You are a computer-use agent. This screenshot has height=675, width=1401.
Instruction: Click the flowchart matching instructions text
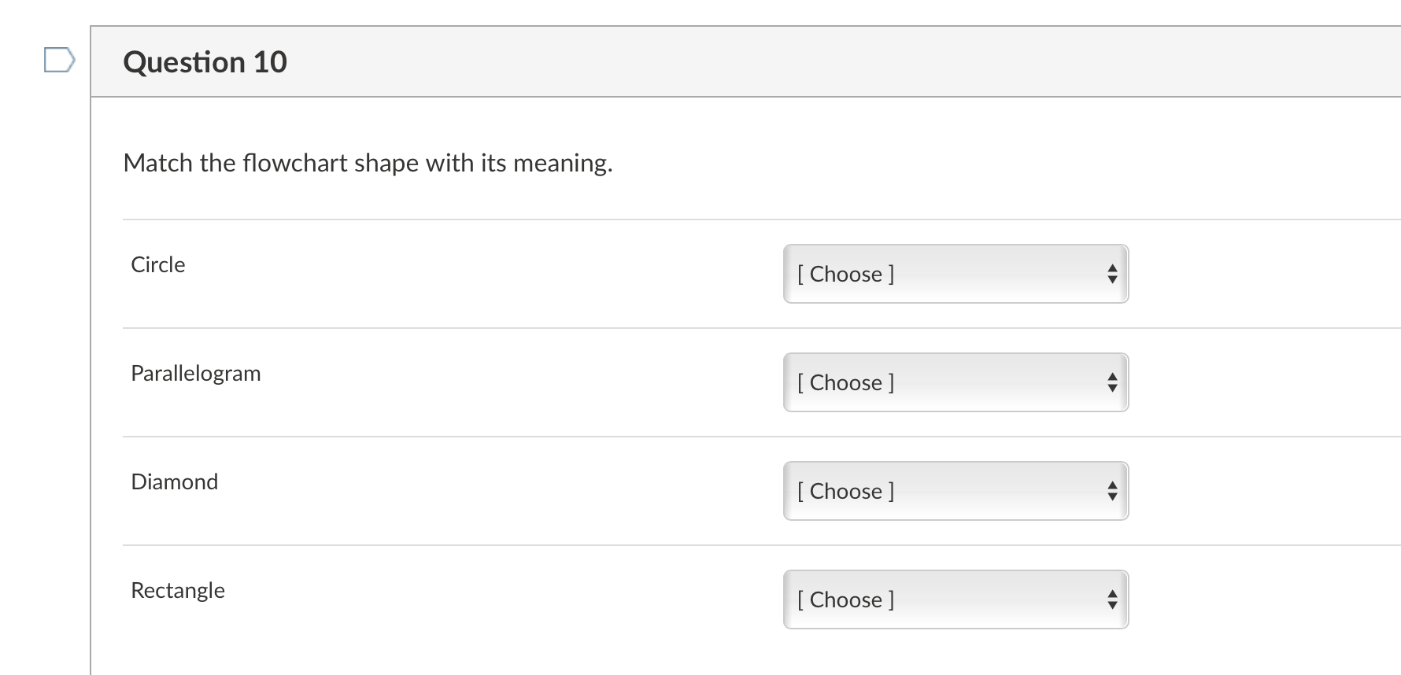point(368,163)
